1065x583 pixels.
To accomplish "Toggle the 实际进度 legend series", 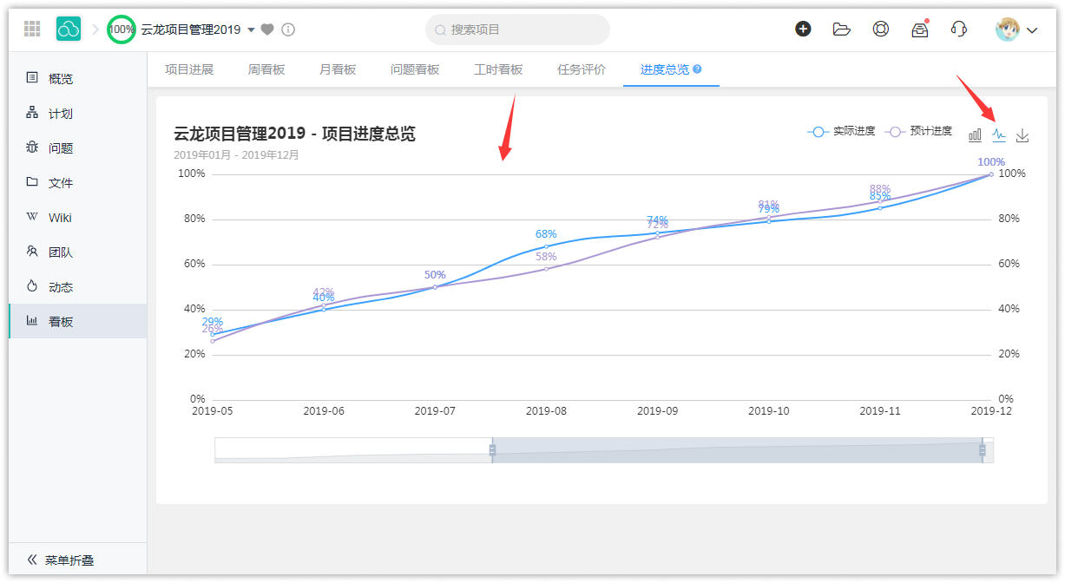I will (x=841, y=132).
